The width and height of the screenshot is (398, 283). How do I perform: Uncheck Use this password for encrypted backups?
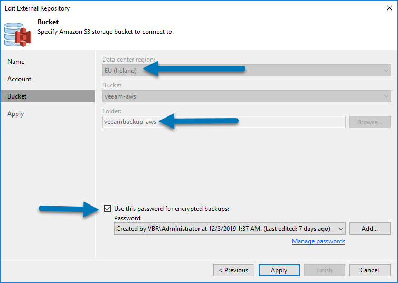point(107,209)
